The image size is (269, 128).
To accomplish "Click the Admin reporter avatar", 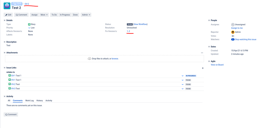I will coord(233,32).
